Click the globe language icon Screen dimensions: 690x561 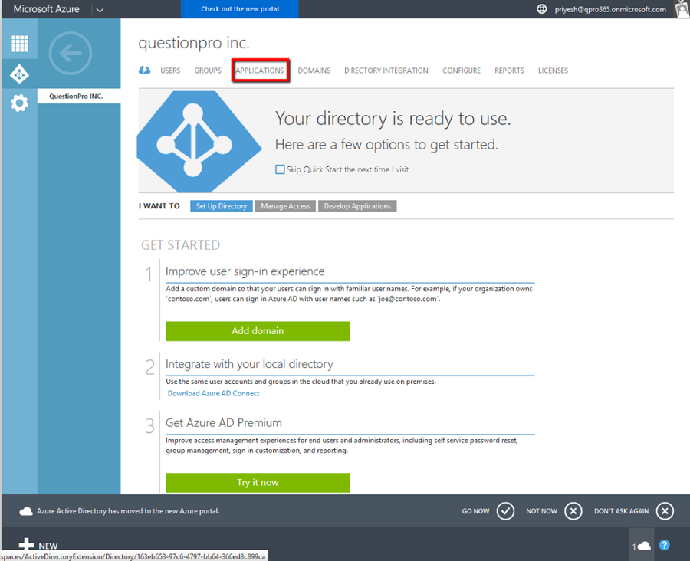542,9
